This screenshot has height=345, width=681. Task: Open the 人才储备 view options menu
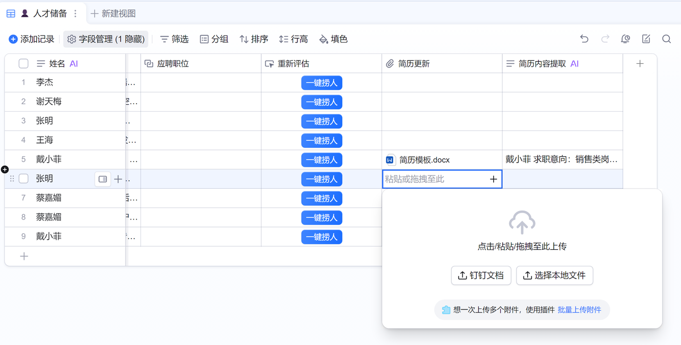coord(75,13)
